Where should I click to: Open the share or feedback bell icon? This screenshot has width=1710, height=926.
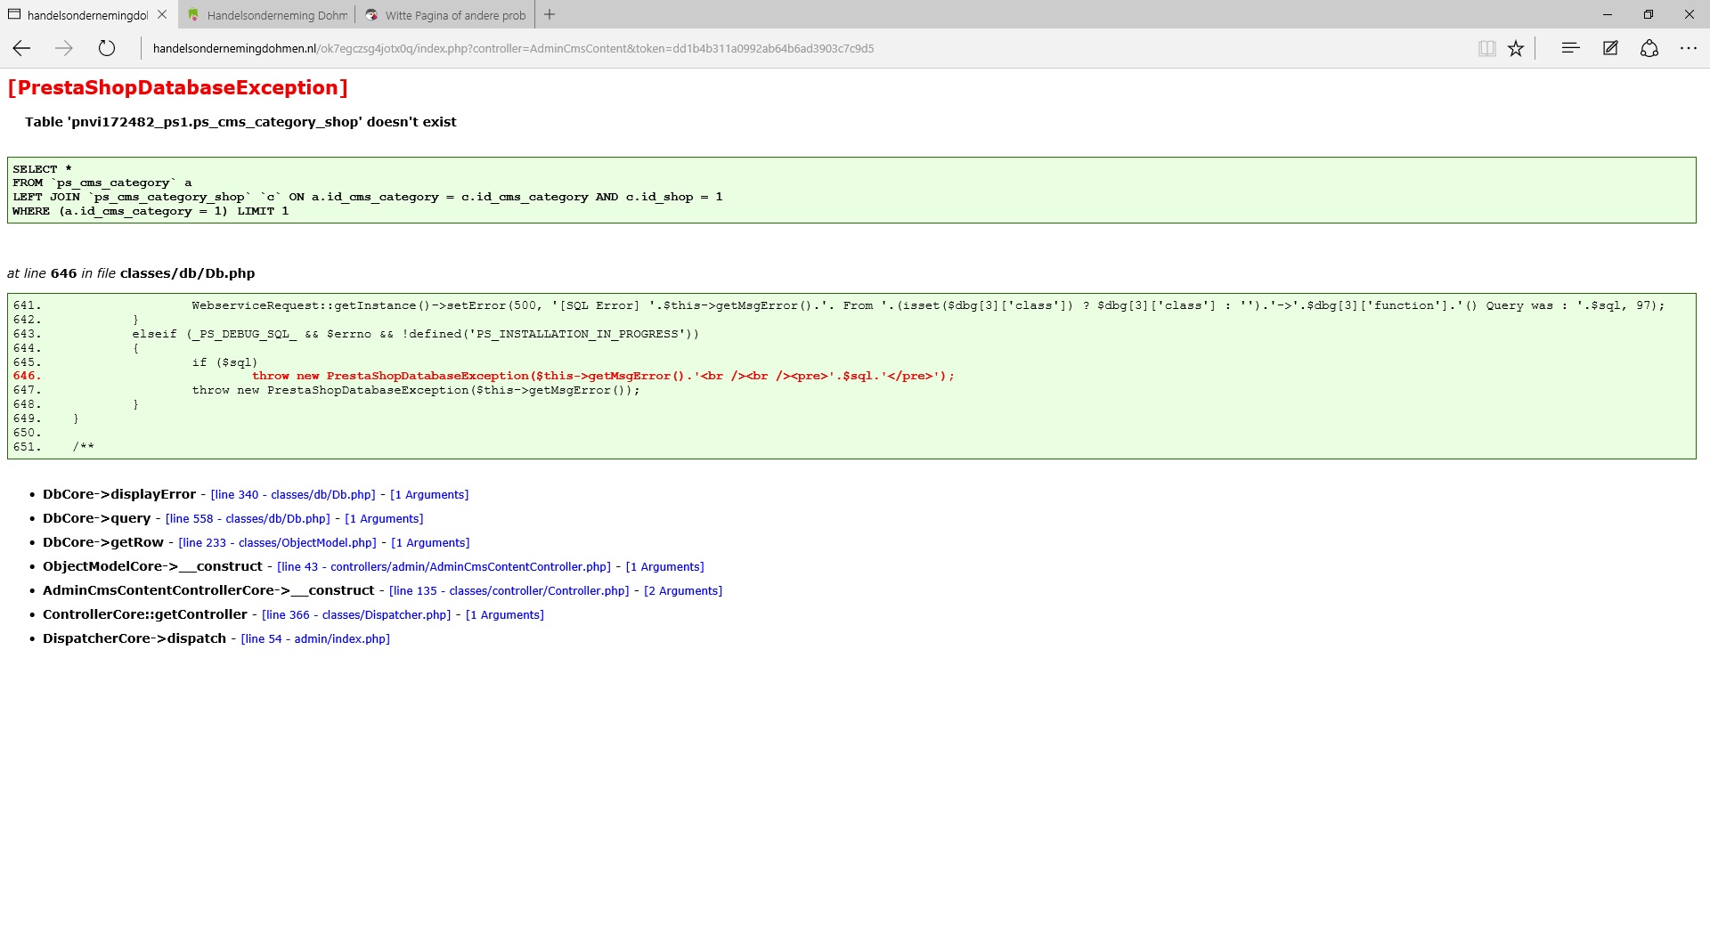[1649, 48]
